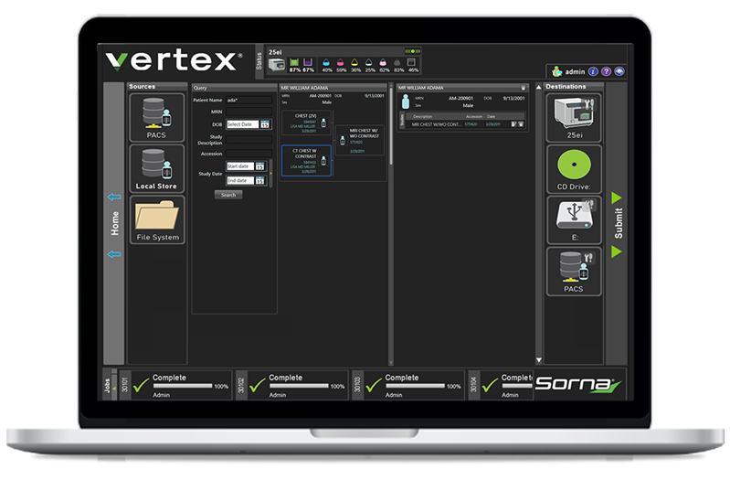730x480 pixels.
Task: Select the E: USB drive destination
Action: [572, 219]
